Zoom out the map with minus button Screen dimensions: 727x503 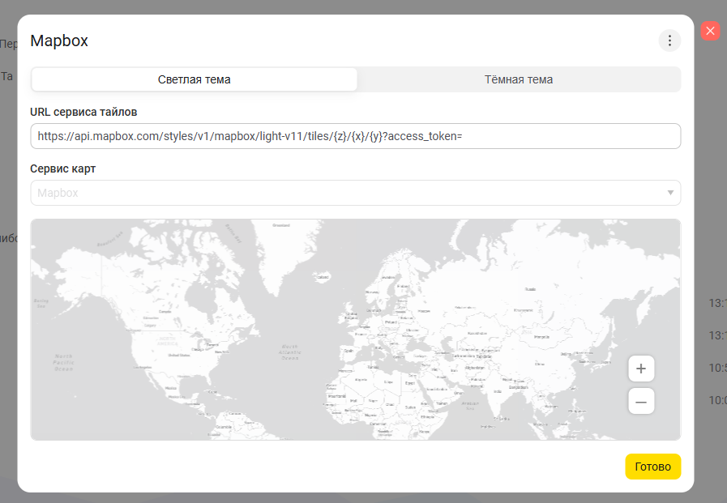tap(641, 402)
